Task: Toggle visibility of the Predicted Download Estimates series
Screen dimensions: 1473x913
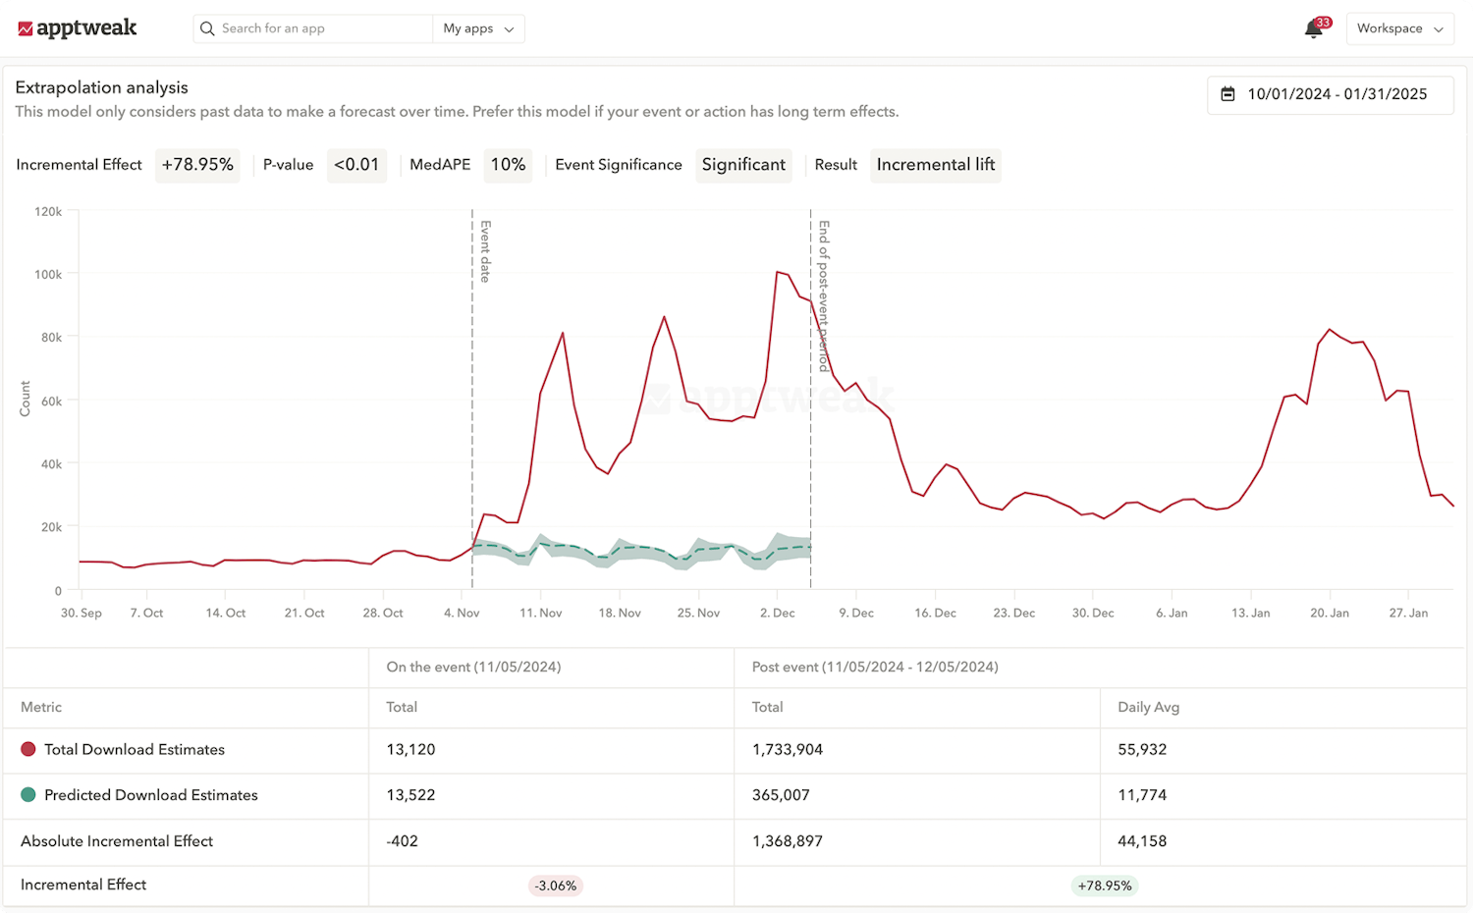Action: click(x=149, y=795)
